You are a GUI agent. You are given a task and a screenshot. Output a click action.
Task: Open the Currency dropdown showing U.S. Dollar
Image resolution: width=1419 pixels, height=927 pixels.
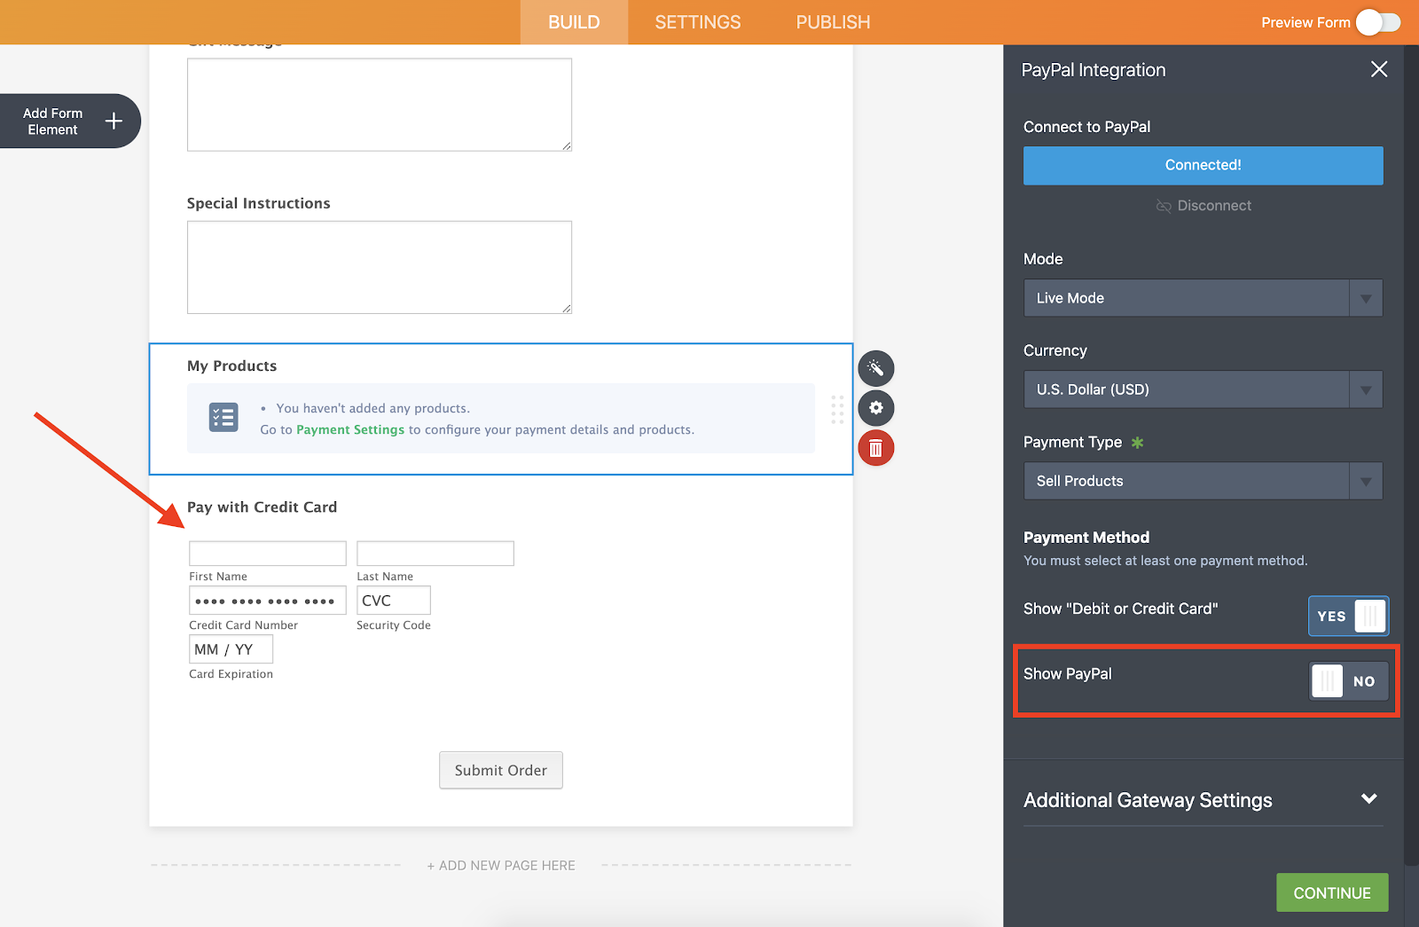click(x=1203, y=389)
